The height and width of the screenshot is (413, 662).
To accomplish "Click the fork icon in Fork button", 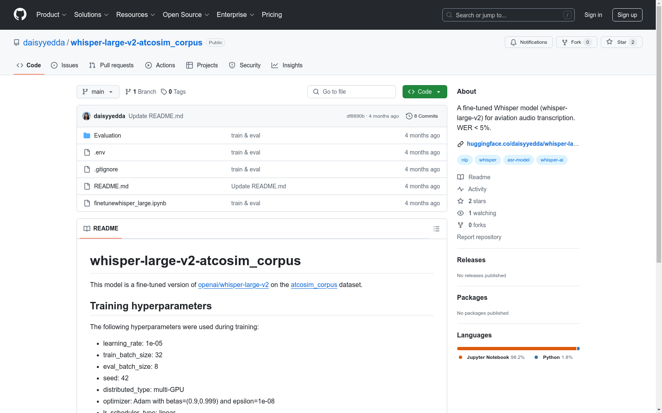I will pyautogui.click(x=565, y=42).
